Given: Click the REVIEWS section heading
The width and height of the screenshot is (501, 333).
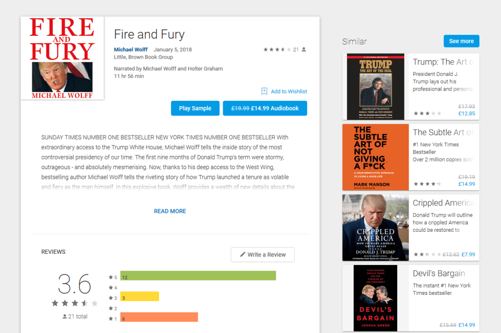Looking at the screenshot, I should click(x=53, y=252).
